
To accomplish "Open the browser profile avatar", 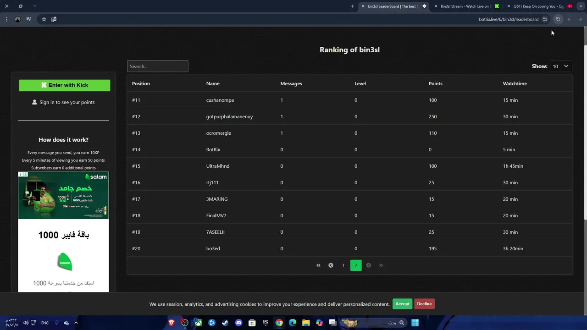I will pos(18,19).
